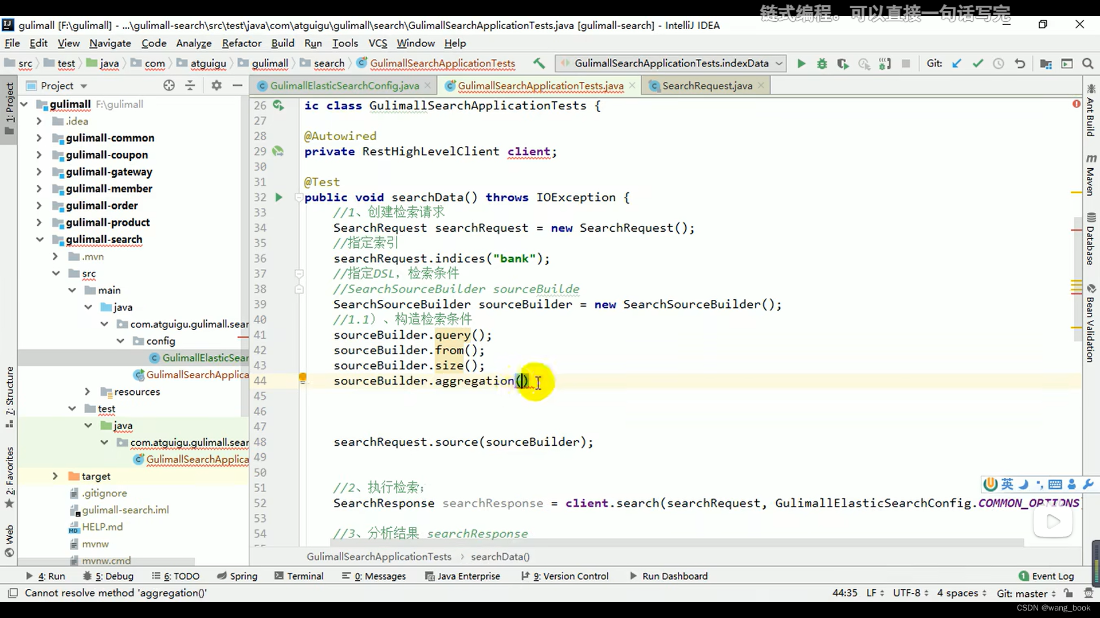Revert changes using the undo arrow icon
The height and width of the screenshot is (618, 1100).
pyautogui.click(x=1020, y=64)
